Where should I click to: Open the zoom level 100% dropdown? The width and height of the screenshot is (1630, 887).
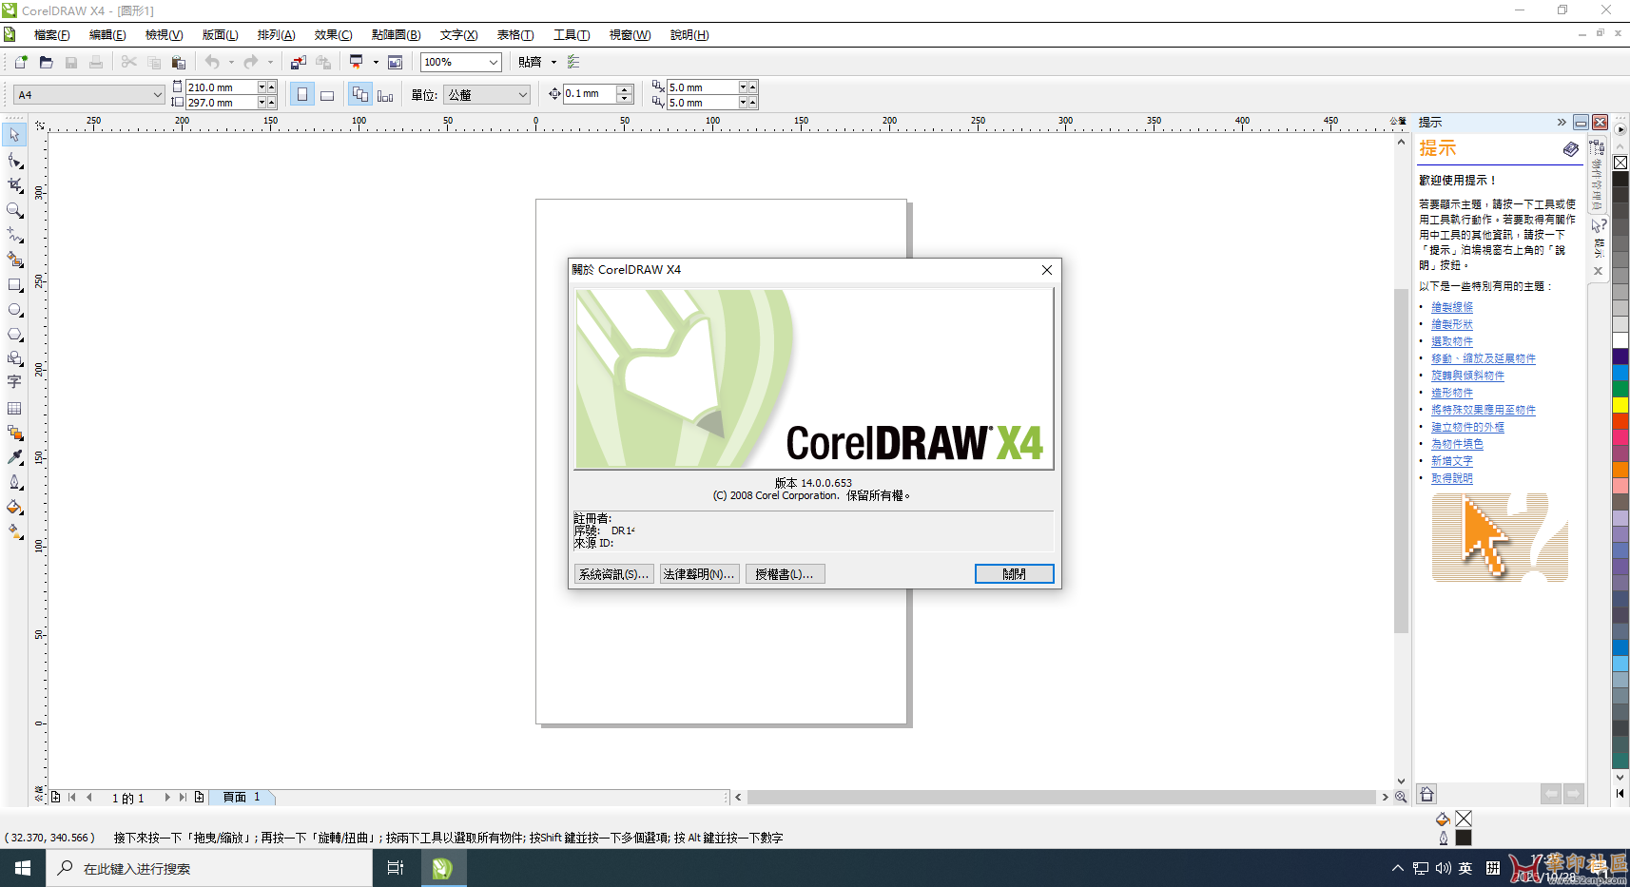coord(494,62)
